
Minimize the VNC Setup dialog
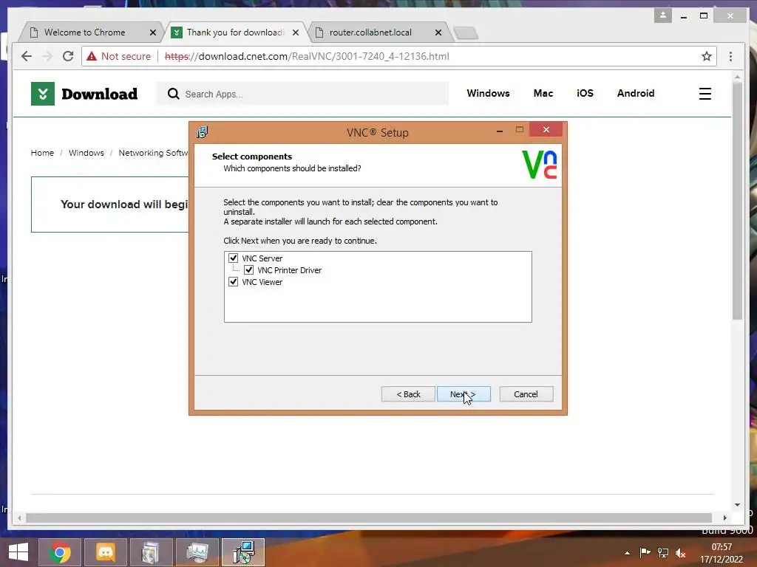coord(500,130)
